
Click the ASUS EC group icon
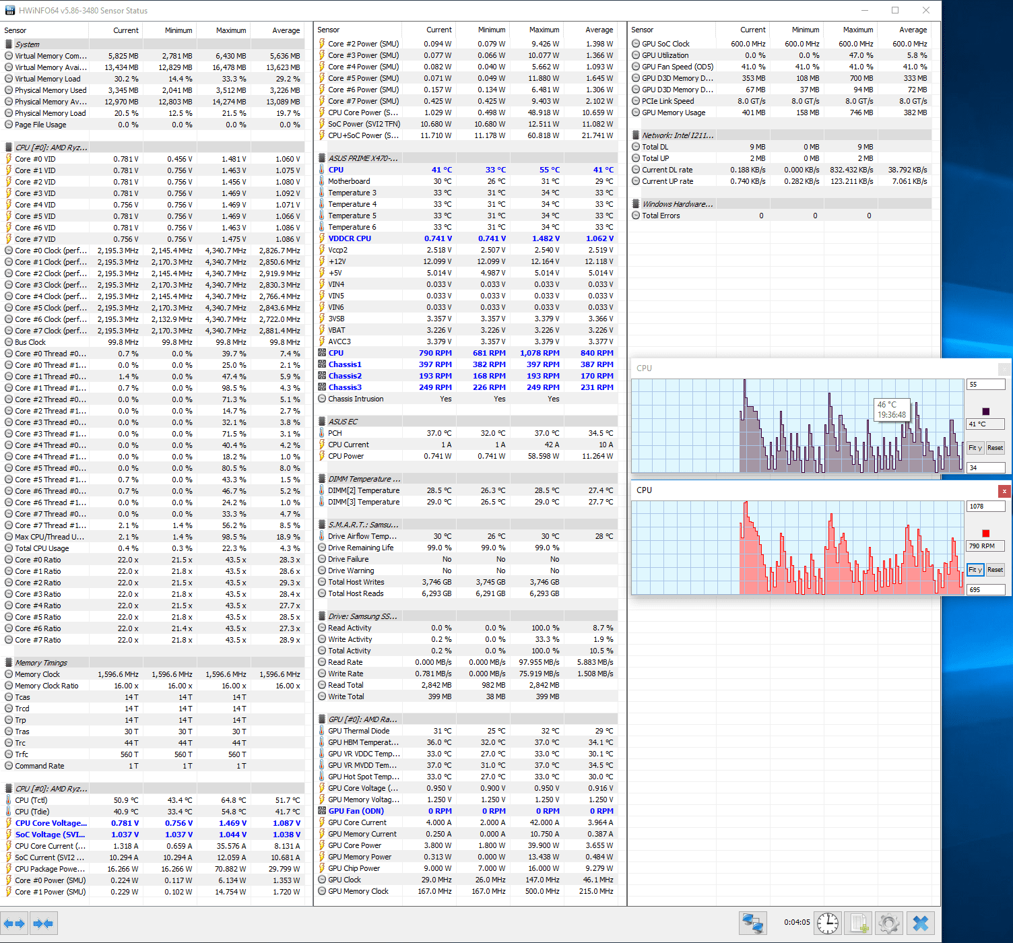click(x=322, y=422)
